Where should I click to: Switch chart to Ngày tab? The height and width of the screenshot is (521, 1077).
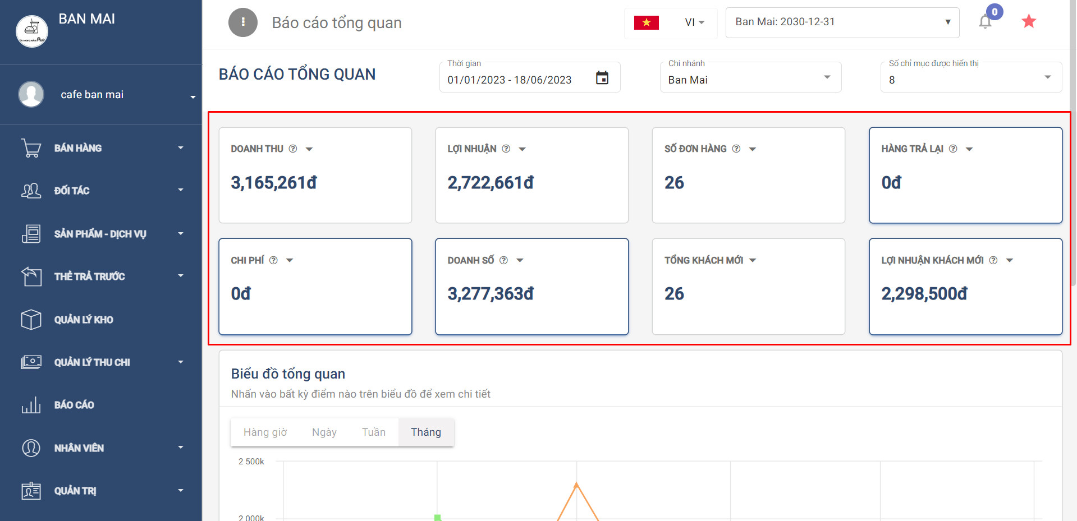(324, 432)
